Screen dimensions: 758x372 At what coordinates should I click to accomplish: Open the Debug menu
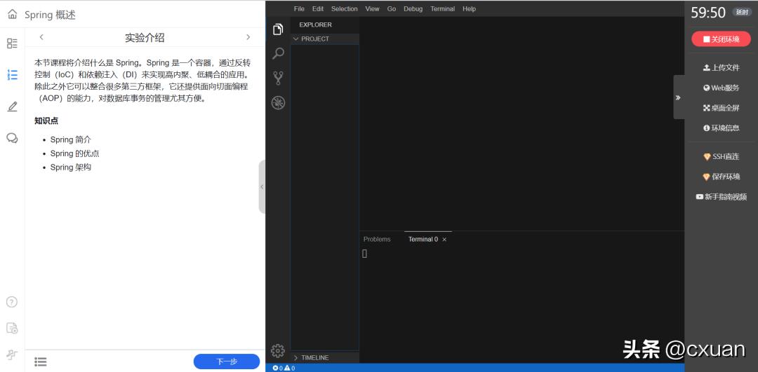(x=413, y=8)
